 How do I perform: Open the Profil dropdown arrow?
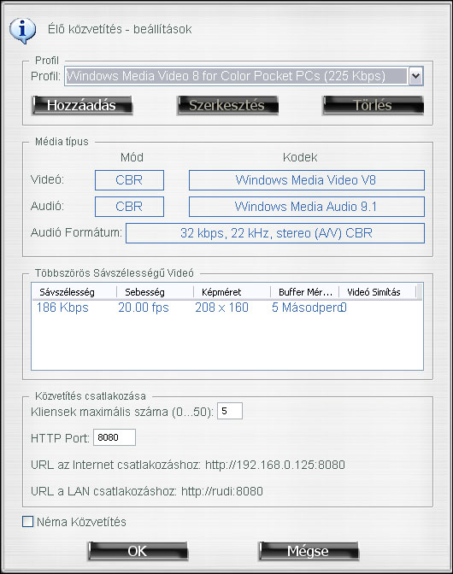point(415,76)
